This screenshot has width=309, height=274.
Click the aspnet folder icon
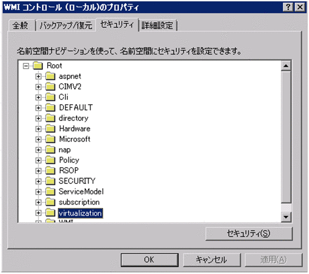pos(50,76)
